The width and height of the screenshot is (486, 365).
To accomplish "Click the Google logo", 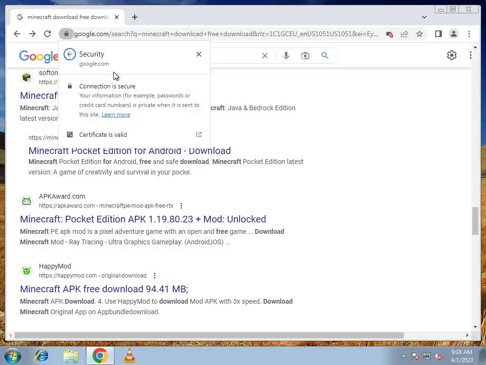I will tap(38, 56).
